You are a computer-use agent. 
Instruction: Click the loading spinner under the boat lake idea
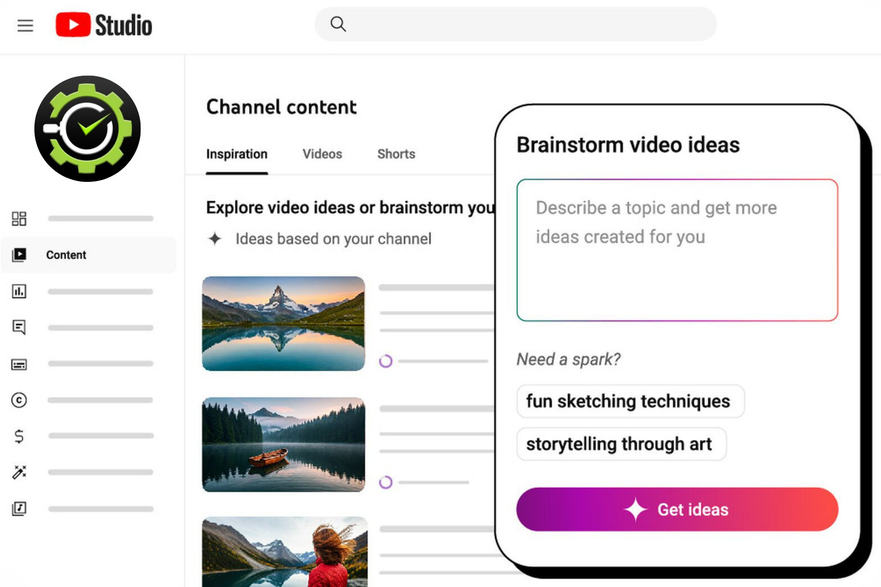385,482
